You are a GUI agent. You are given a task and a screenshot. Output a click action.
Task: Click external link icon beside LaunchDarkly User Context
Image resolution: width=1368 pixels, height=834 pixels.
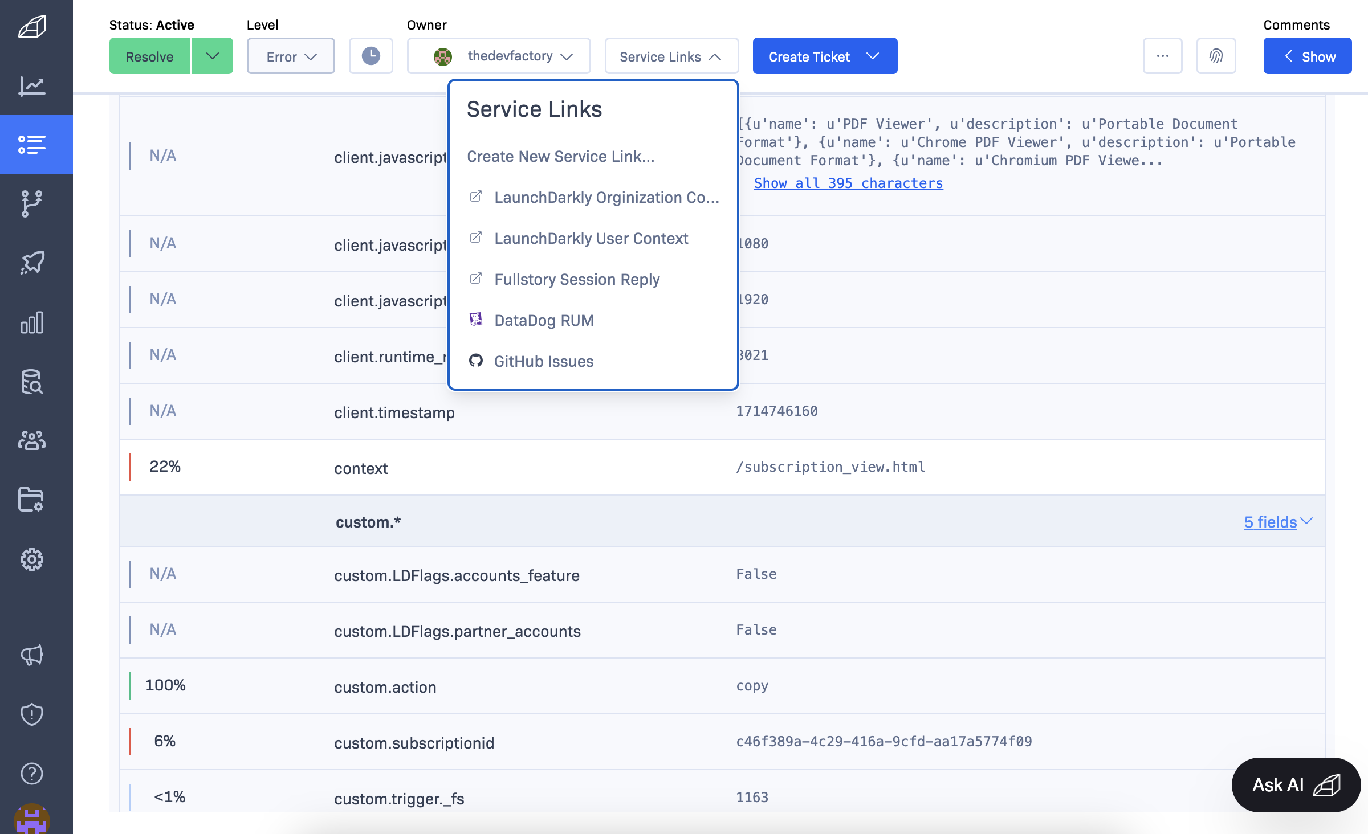click(x=476, y=238)
